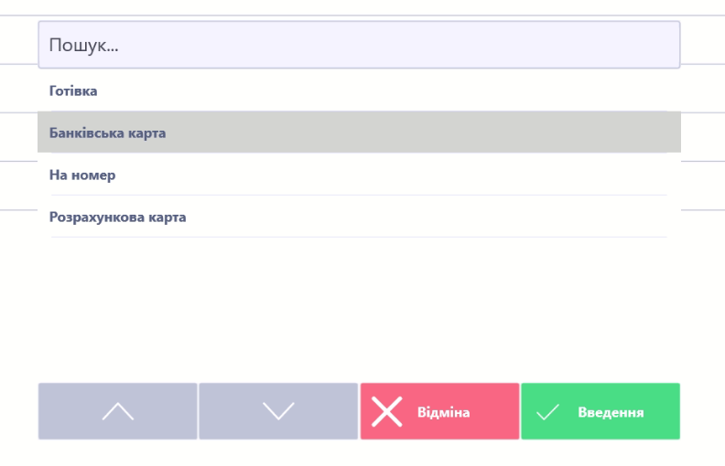Pick На номер from the list
The height and width of the screenshot is (466, 725).
tap(82, 175)
